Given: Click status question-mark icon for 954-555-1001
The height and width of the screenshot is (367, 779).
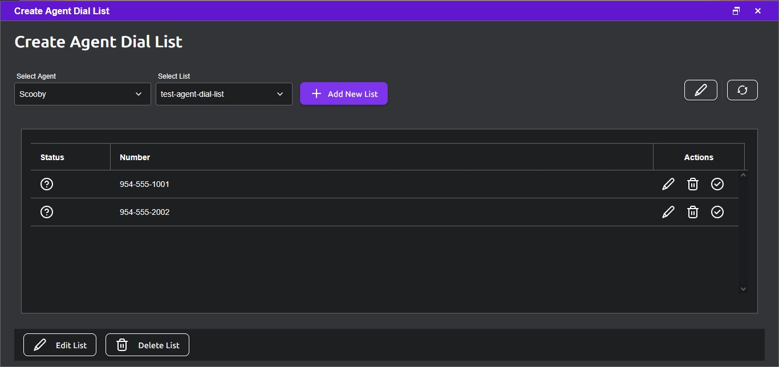Looking at the screenshot, I should pos(47,184).
